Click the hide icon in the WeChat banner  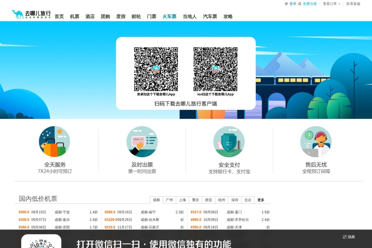tap(344, 237)
